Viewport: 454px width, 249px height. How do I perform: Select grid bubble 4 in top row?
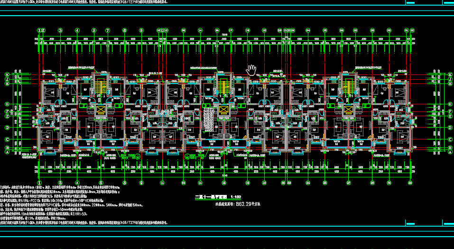click(77, 31)
